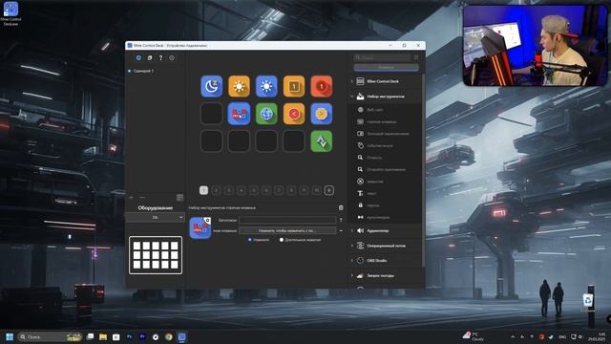
Task: Select the empty key left of hotkey key
Action: 212,114
